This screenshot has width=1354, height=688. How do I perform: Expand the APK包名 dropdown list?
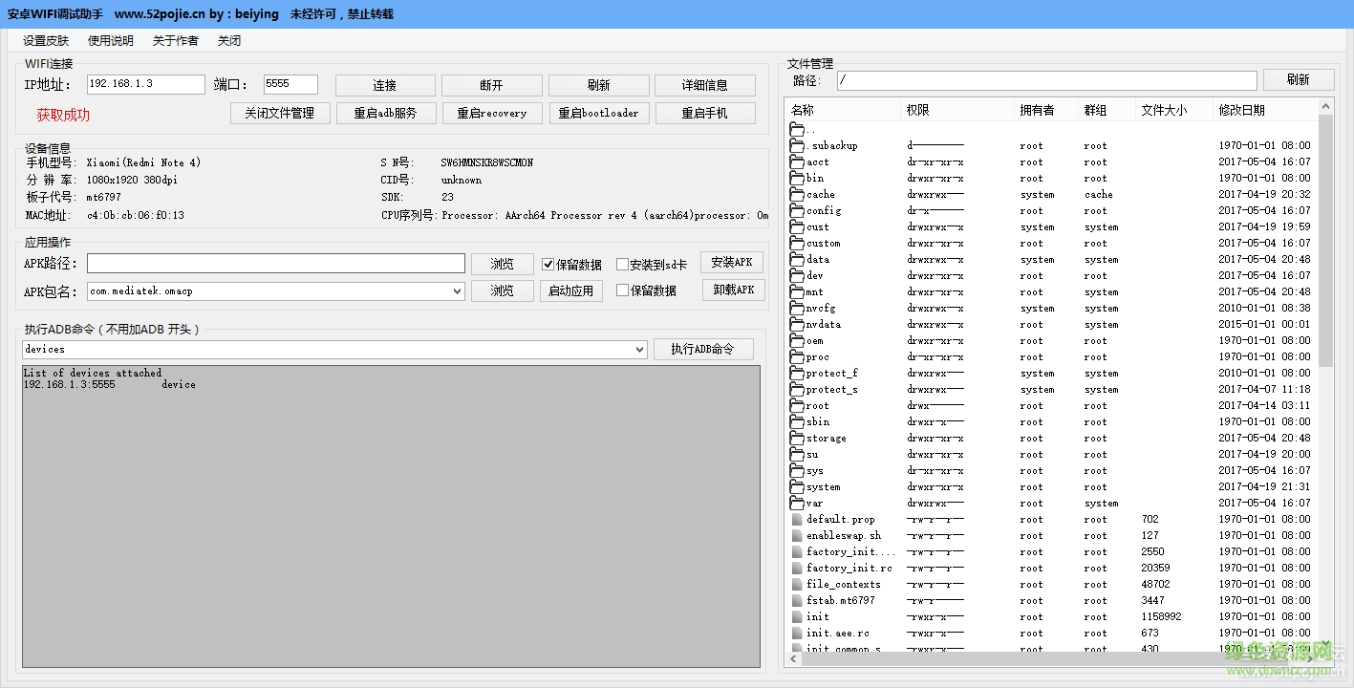456,290
